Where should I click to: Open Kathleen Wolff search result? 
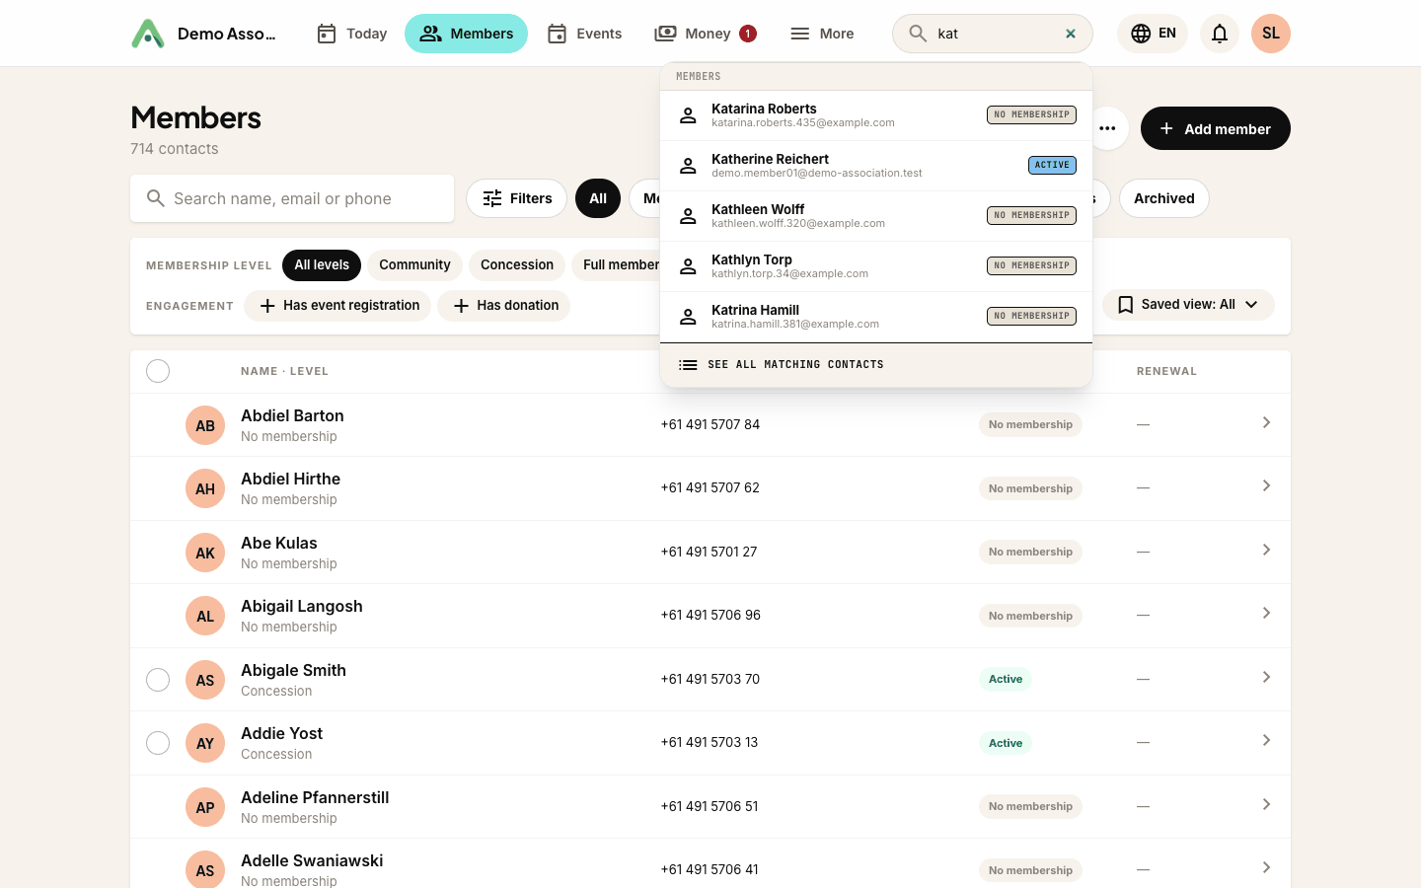876,216
